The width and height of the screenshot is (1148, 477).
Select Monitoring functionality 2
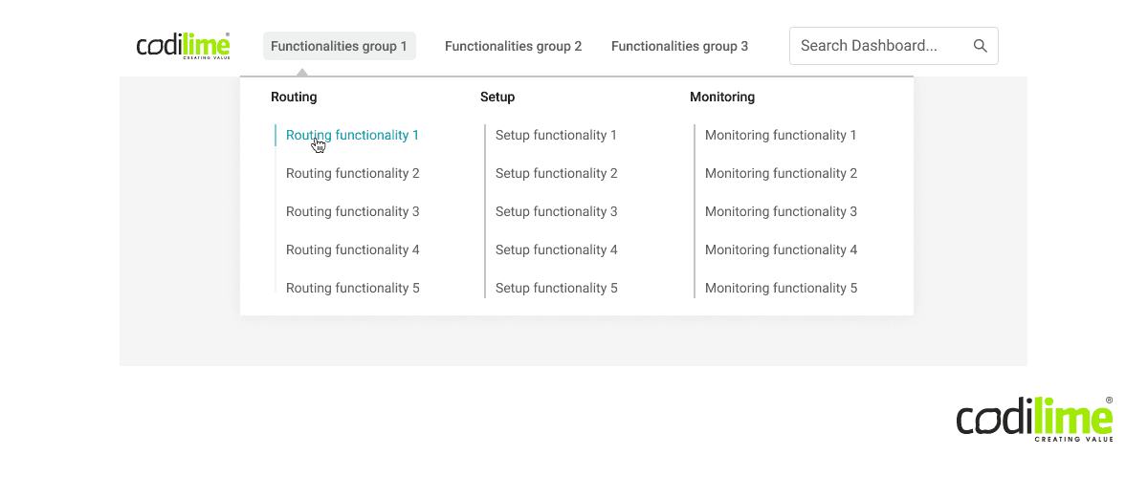pyautogui.click(x=781, y=174)
